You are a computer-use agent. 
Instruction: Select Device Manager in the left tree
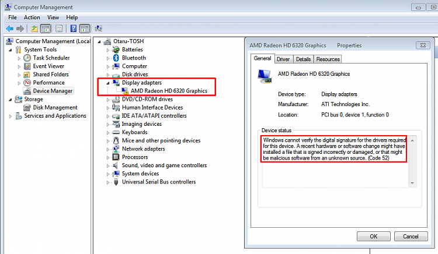click(53, 91)
